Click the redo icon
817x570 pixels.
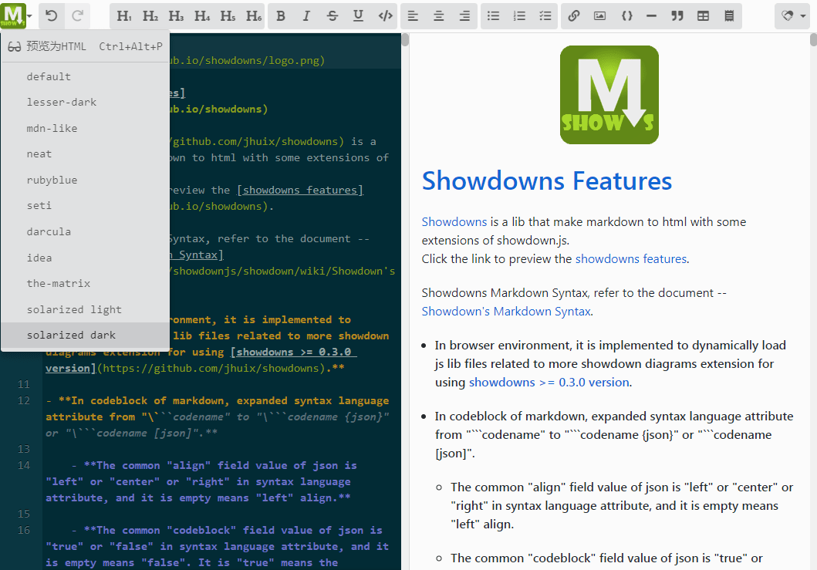(78, 15)
